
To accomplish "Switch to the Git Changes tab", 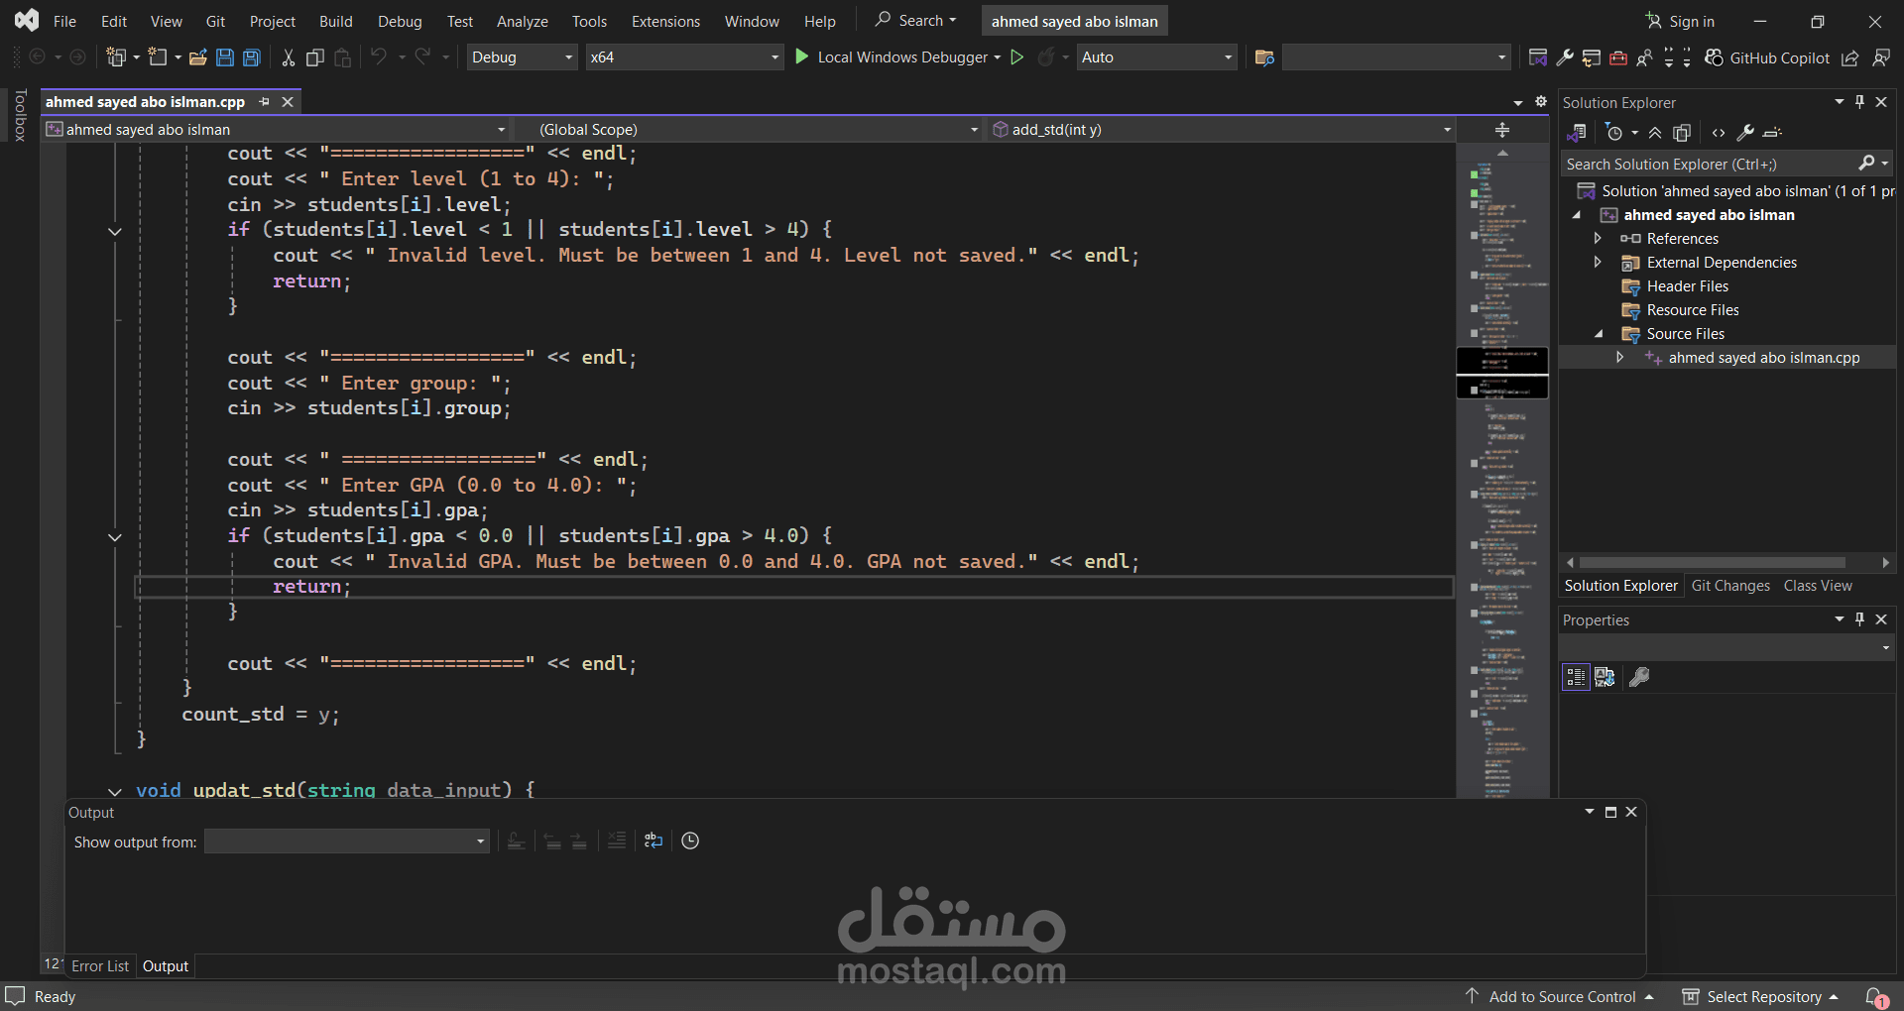I will coord(1730,586).
